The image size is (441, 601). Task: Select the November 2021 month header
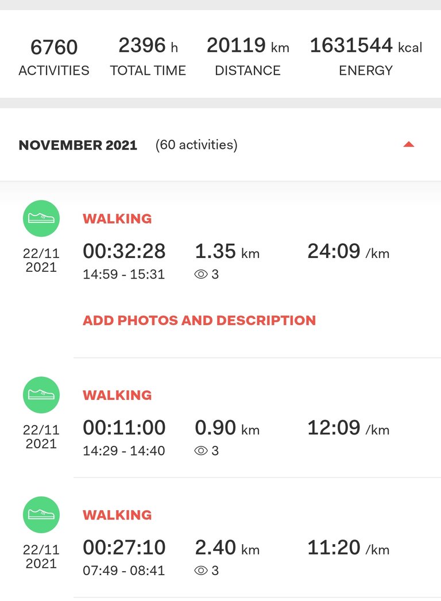pos(78,145)
